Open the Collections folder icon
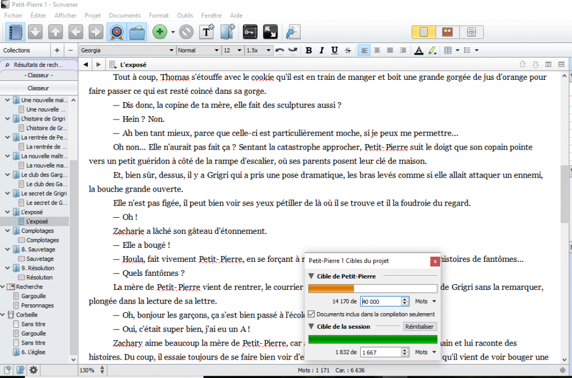The width and height of the screenshot is (572, 378). (x=137, y=32)
